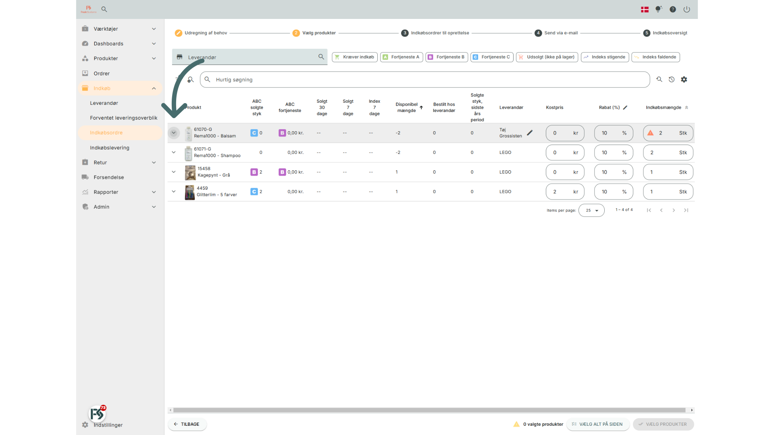The width and height of the screenshot is (774, 435).
Task: Click the power logout icon
Action: click(x=687, y=9)
